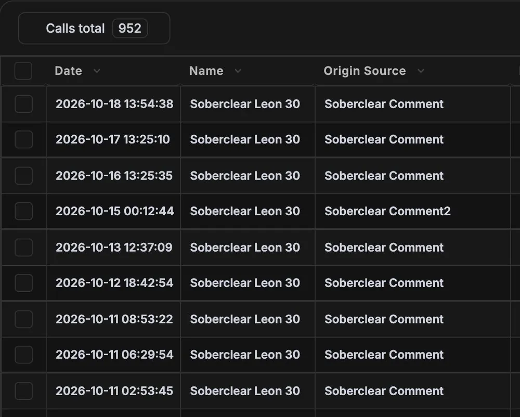Select date cell 2026-10-17 13:25:10
The width and height of the screenshot is (520, 417).
[113, 139]
